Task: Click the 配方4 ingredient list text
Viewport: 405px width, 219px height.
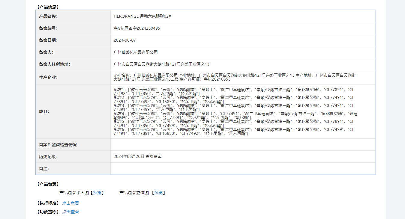Action: (235, 116)
